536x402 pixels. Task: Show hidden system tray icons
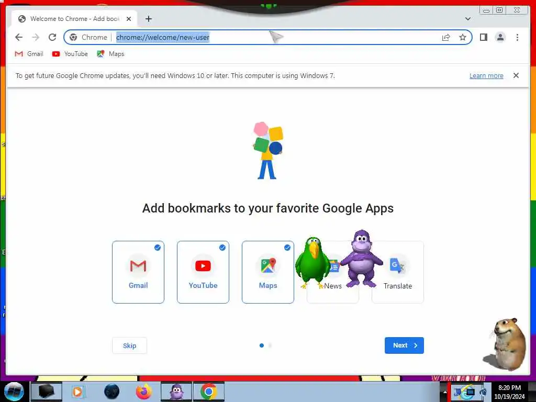tap(445, 392)
